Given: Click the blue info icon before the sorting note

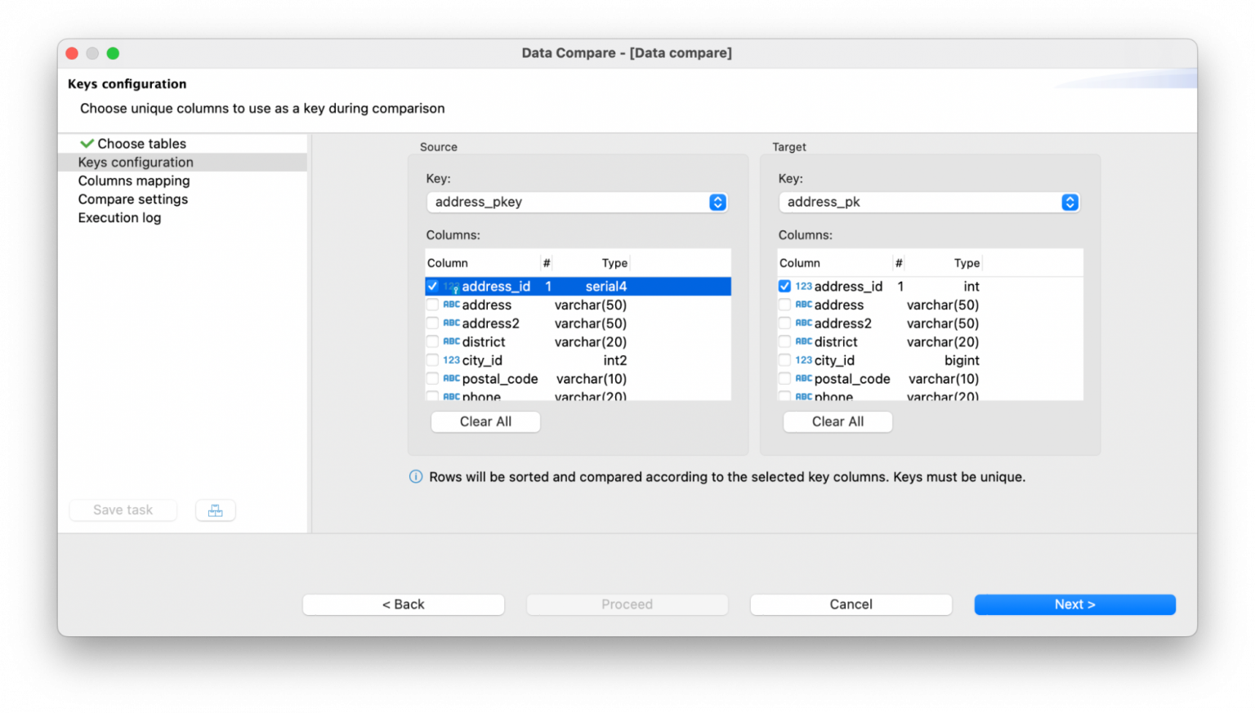Looking at the screenshot, I should [416, 477].
